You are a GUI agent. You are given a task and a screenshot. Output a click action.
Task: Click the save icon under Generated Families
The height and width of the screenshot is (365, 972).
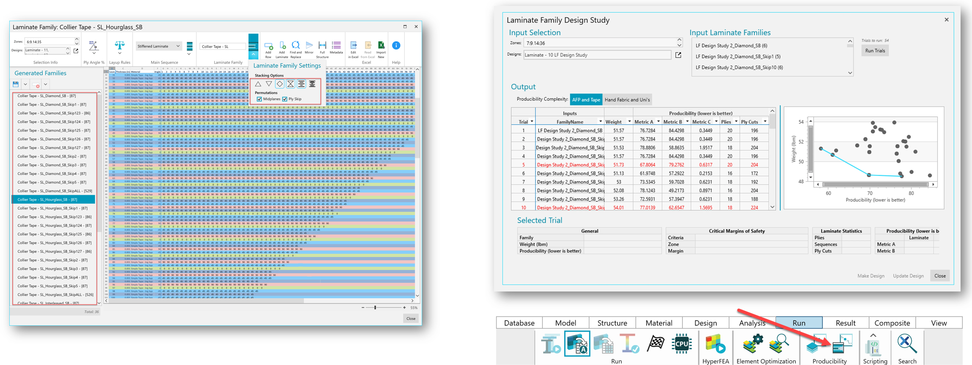[16, 84]
